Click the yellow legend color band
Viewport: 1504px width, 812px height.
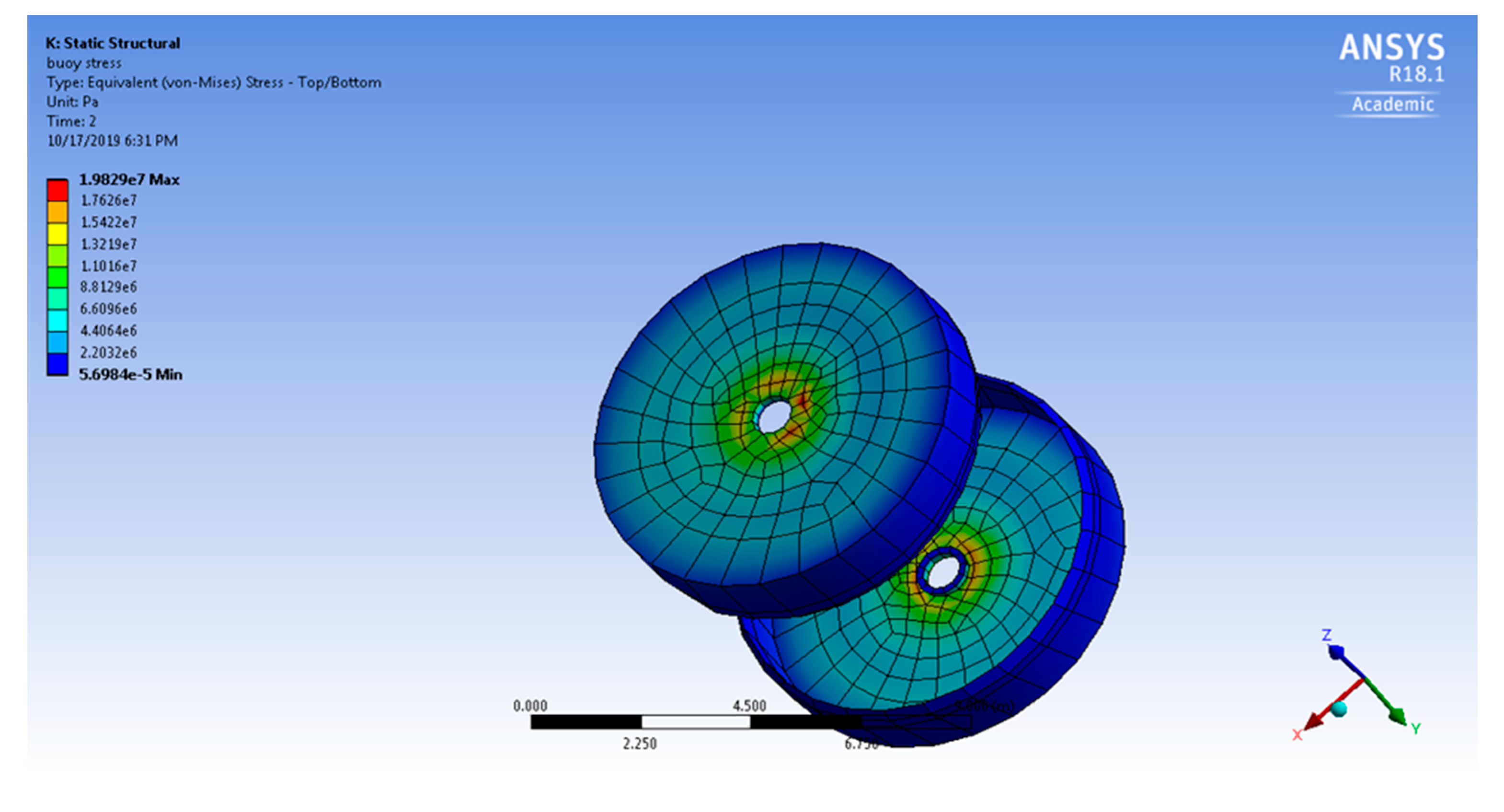pyautogui.click(x=57, y=233)
